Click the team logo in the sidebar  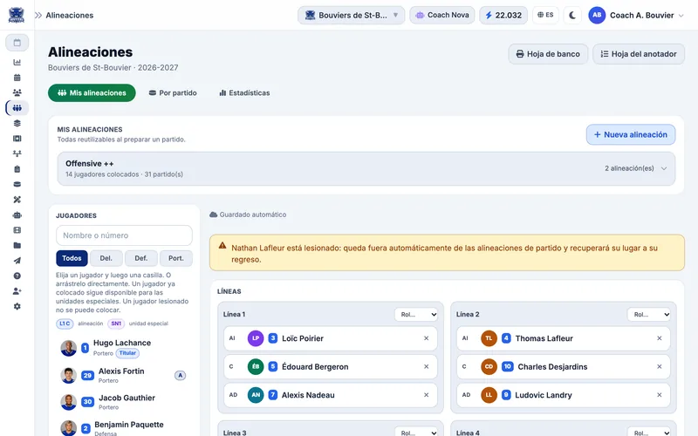coord(17,15)
